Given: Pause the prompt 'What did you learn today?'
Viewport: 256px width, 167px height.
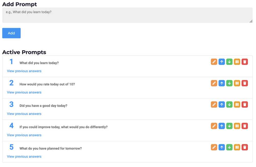Looking at the screenshot, I should (237, 62).
